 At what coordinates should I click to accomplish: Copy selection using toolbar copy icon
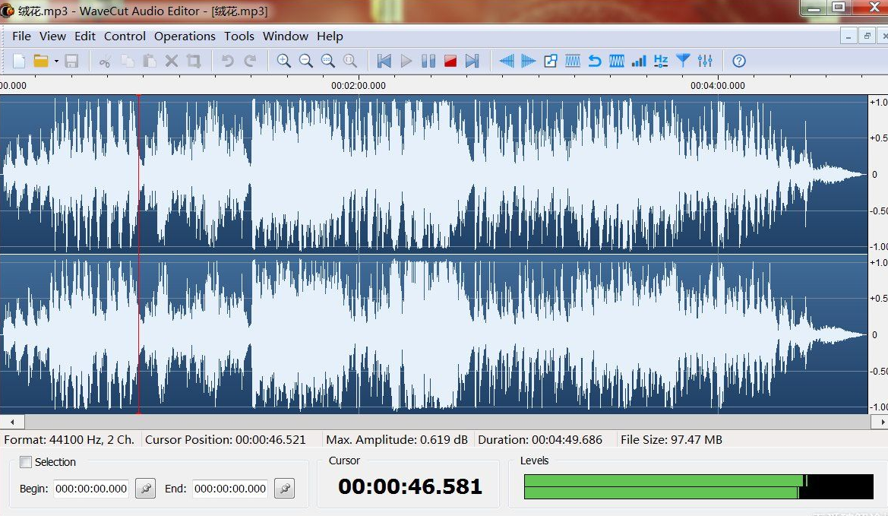pos(128,61)
